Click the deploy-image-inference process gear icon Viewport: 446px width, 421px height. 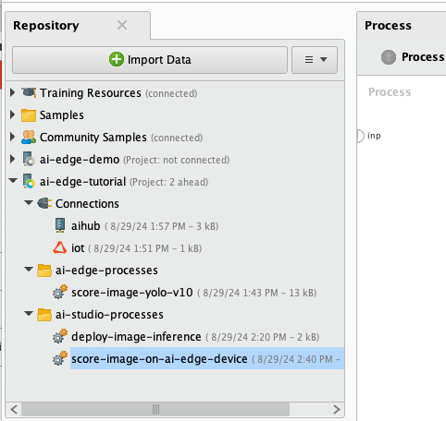pyautogui.click(x=60, y=336)
